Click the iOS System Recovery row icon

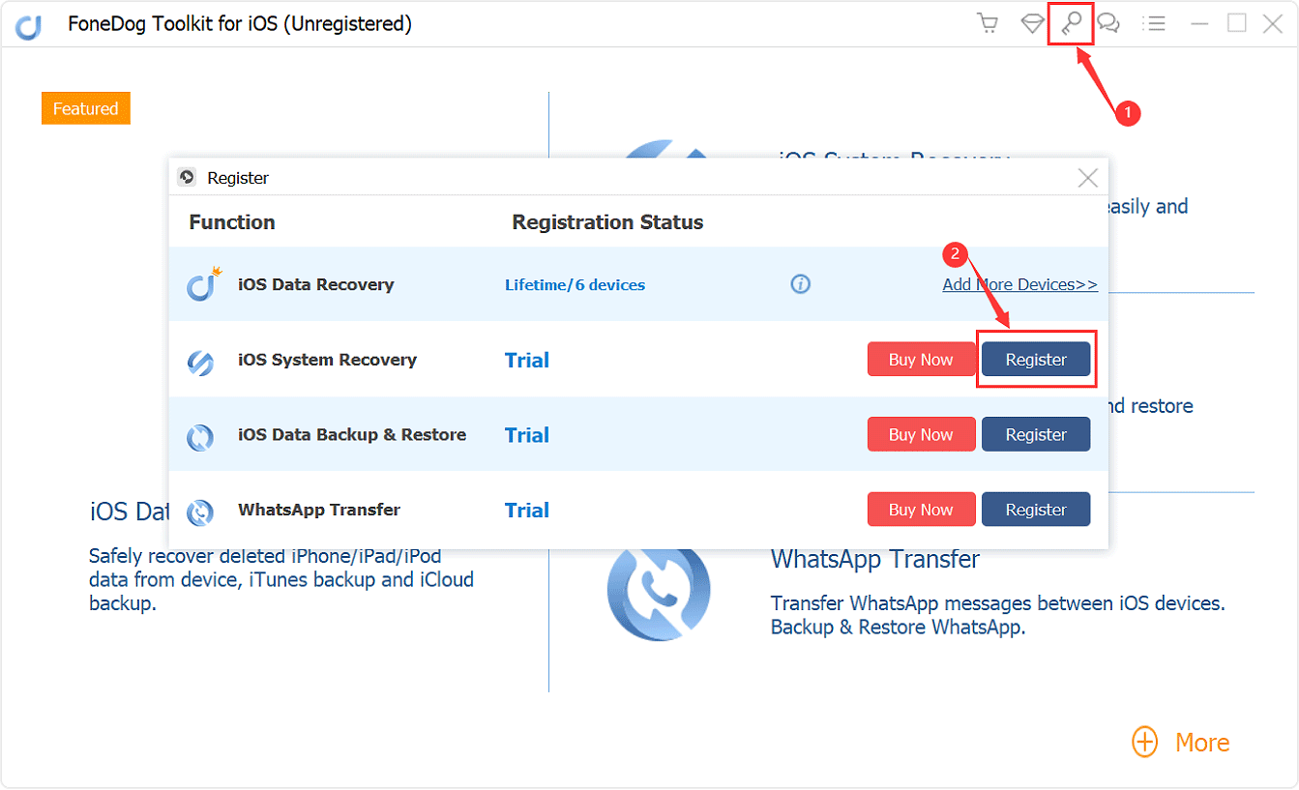(200, 363)
